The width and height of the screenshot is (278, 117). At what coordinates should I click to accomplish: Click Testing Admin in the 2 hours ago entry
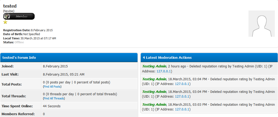pos(154,66)
